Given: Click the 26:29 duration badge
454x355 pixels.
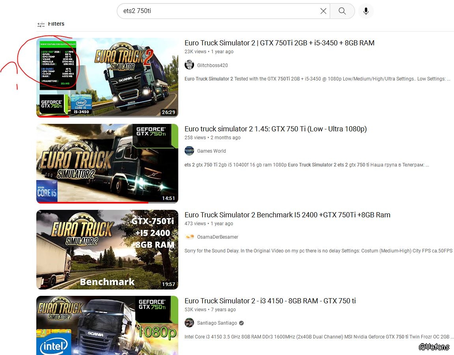Looking at the screenshot, I should 168,112.
